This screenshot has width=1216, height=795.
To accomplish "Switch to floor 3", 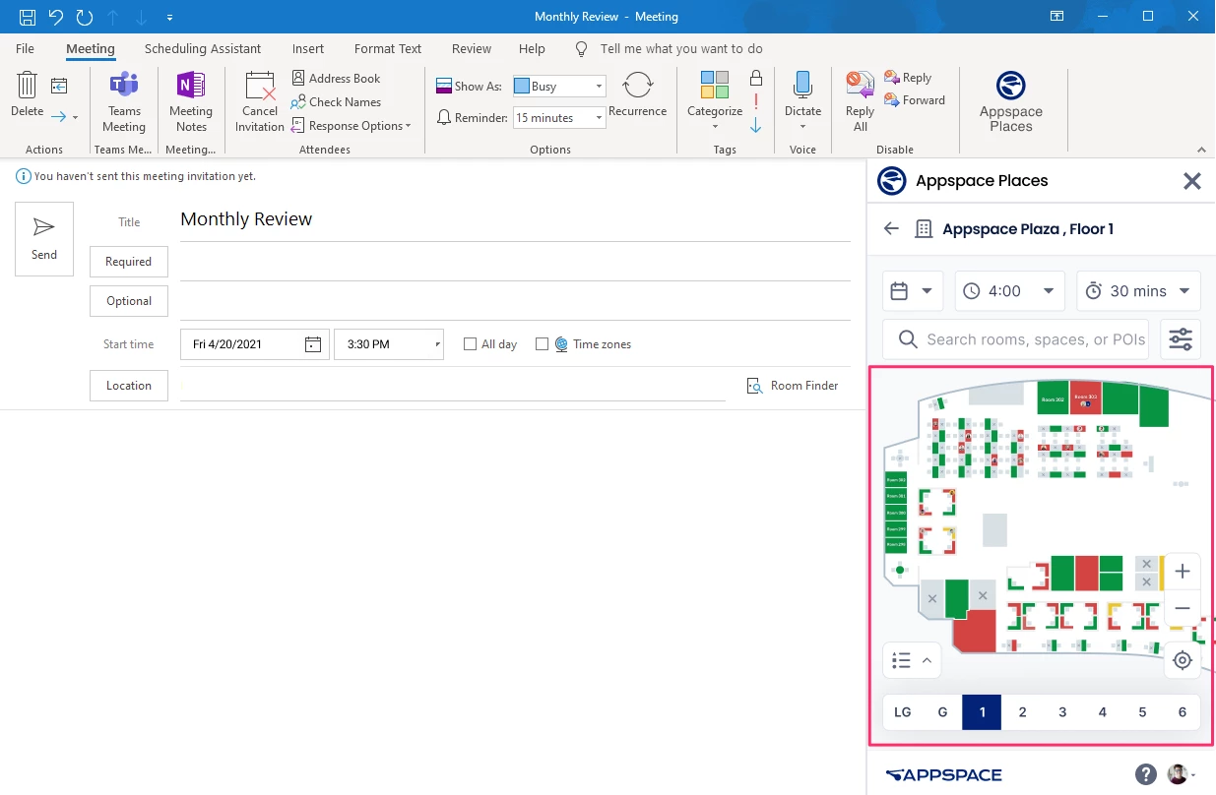I will (1062, 712).
